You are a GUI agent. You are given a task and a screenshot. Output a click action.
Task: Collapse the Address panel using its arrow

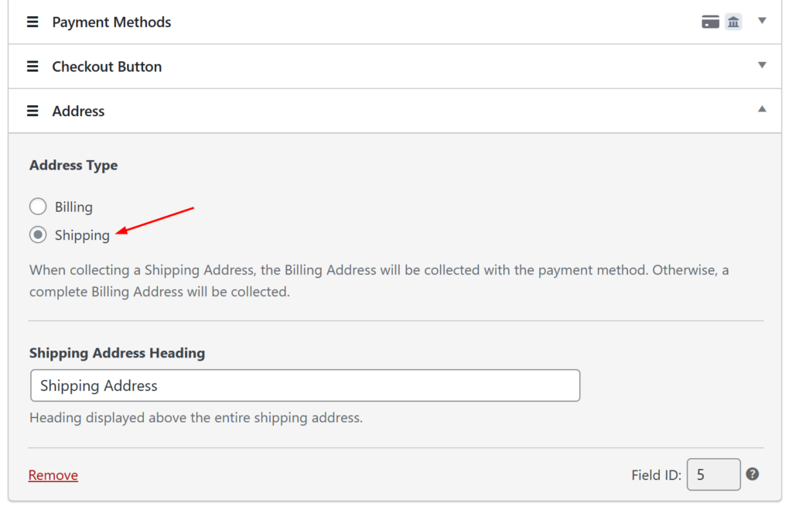(762, 110)
